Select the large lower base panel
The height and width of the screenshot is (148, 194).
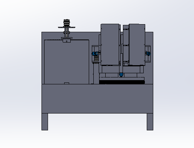coord(97,99)
